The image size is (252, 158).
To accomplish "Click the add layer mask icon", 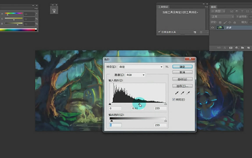I will click(x=231, y=48).
